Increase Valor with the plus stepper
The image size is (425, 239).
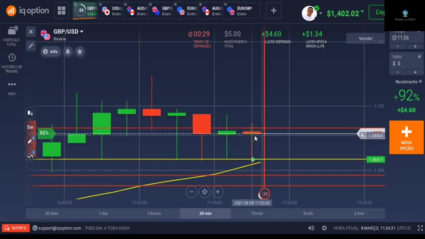tap(415, 72)
